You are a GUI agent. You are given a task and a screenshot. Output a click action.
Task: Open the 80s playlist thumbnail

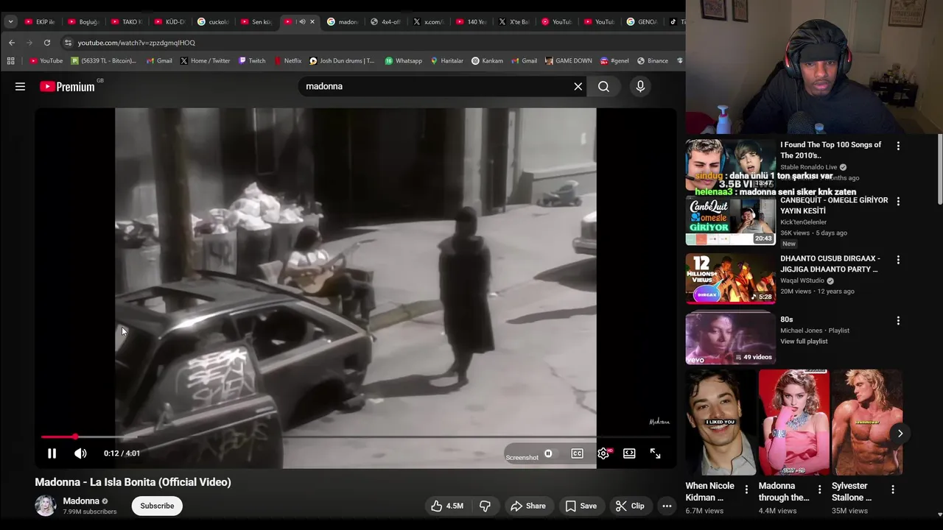point(730,339)
